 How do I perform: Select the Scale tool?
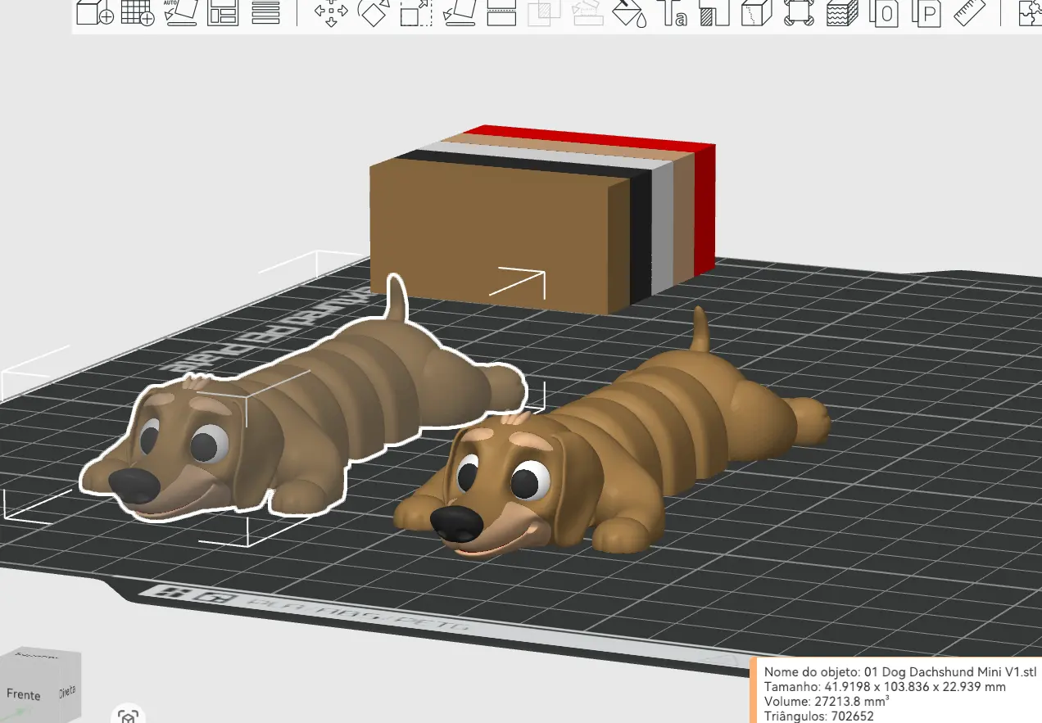pos(416,13)
